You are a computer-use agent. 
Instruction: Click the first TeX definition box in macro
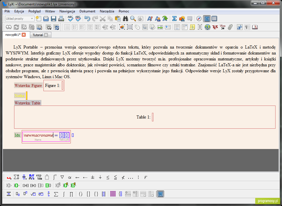pos(62,135)
